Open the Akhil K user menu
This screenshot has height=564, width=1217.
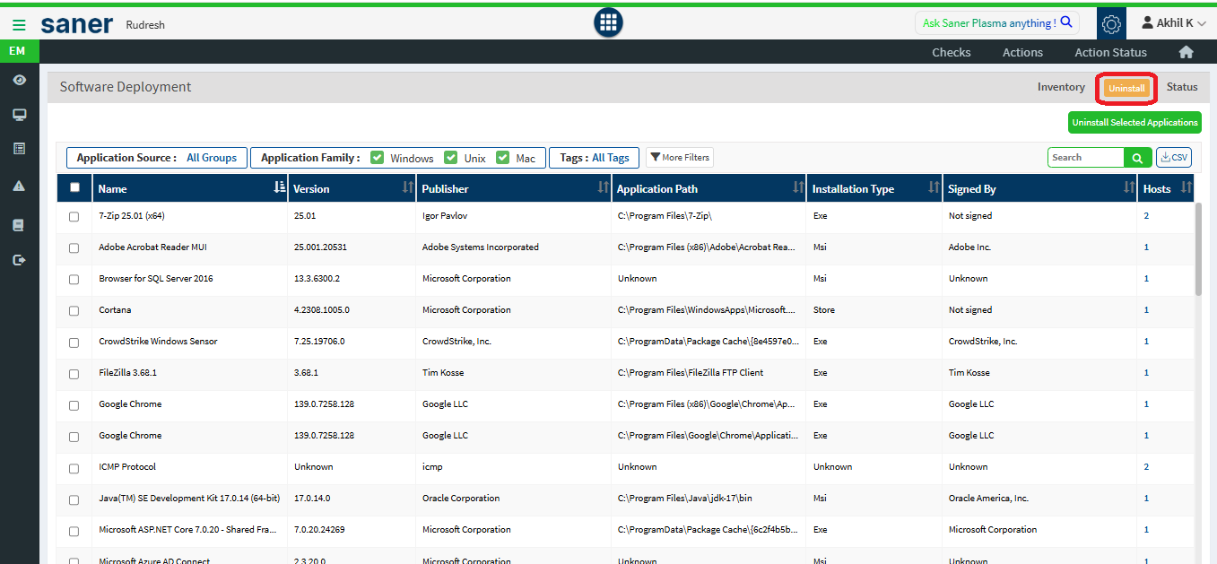pos(1173,23)
